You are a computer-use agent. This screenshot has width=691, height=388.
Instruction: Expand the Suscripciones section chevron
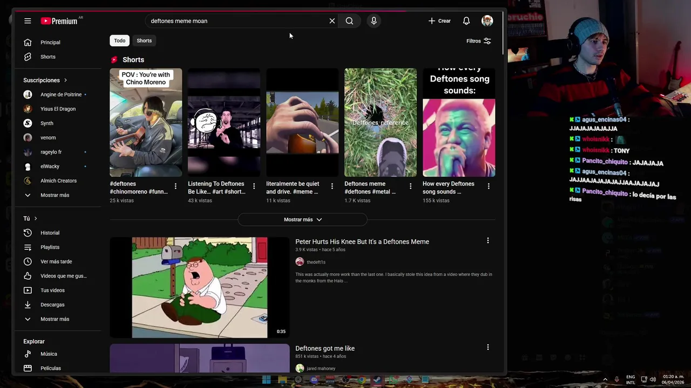[x=65, y=80]
